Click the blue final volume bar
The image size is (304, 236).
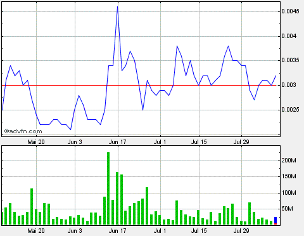click(x=275, y=220)
